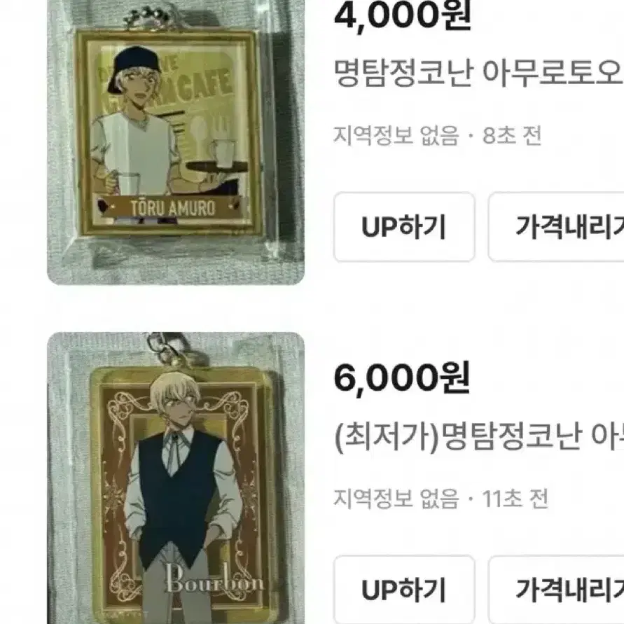Screen dimensions: 624x624
Task: Open the (최저가)명탐정코난 listing title
Action: [x=479, y=436]
